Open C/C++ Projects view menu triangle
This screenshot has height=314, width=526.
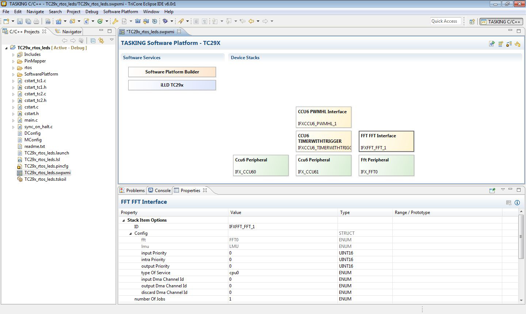(x=112, y=40)
